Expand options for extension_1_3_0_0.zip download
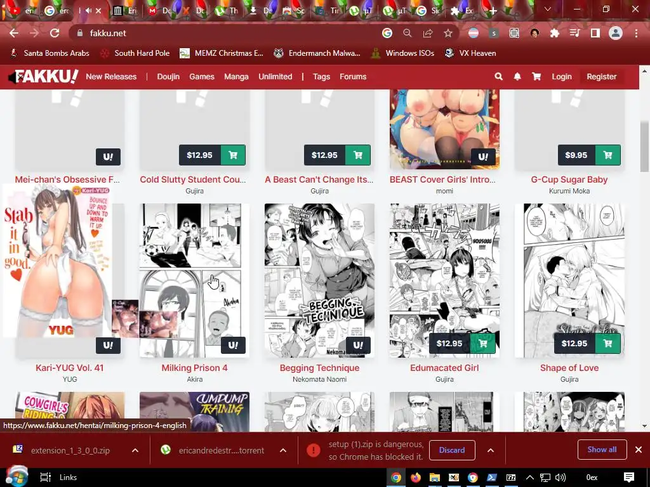 click(135, 450)
